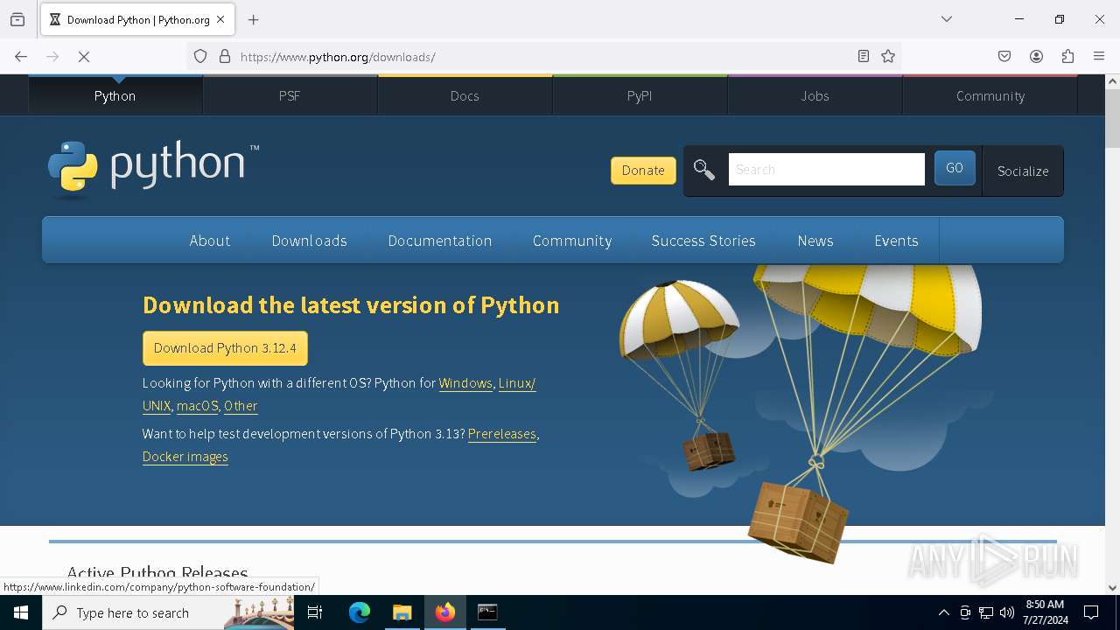The image size is (1120, 630).
Task: Open the About navigation menu
Action: pyautogui.click(x=210, y=241)
